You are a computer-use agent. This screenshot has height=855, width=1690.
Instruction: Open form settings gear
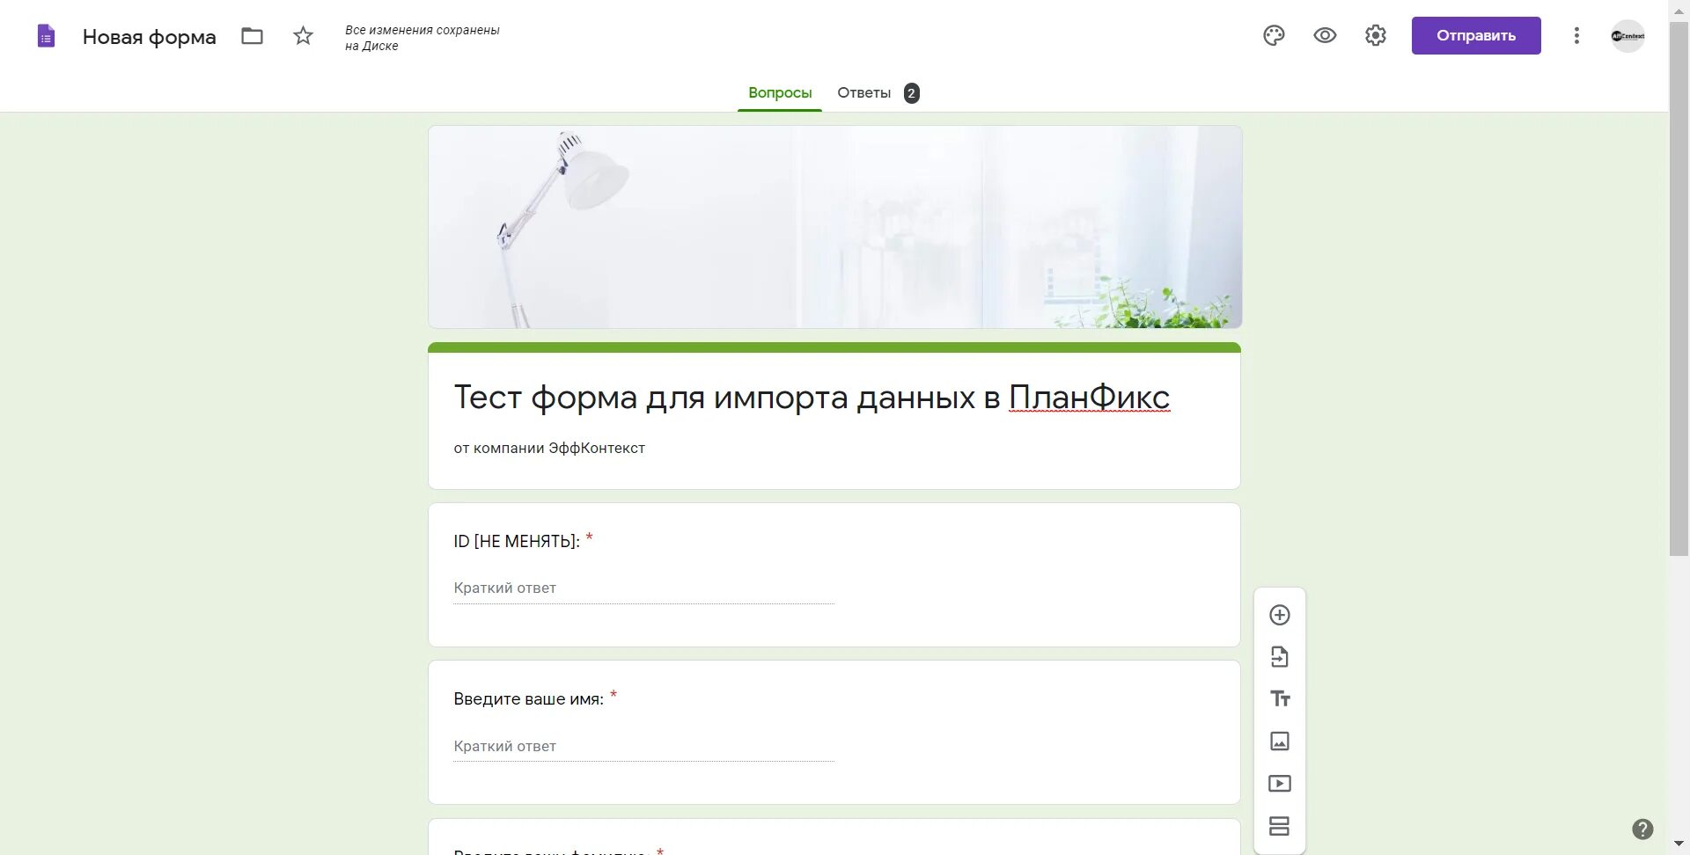(1376, 35)
